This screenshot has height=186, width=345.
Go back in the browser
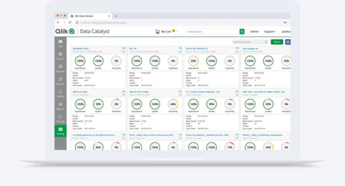click(x=58, y=23)
